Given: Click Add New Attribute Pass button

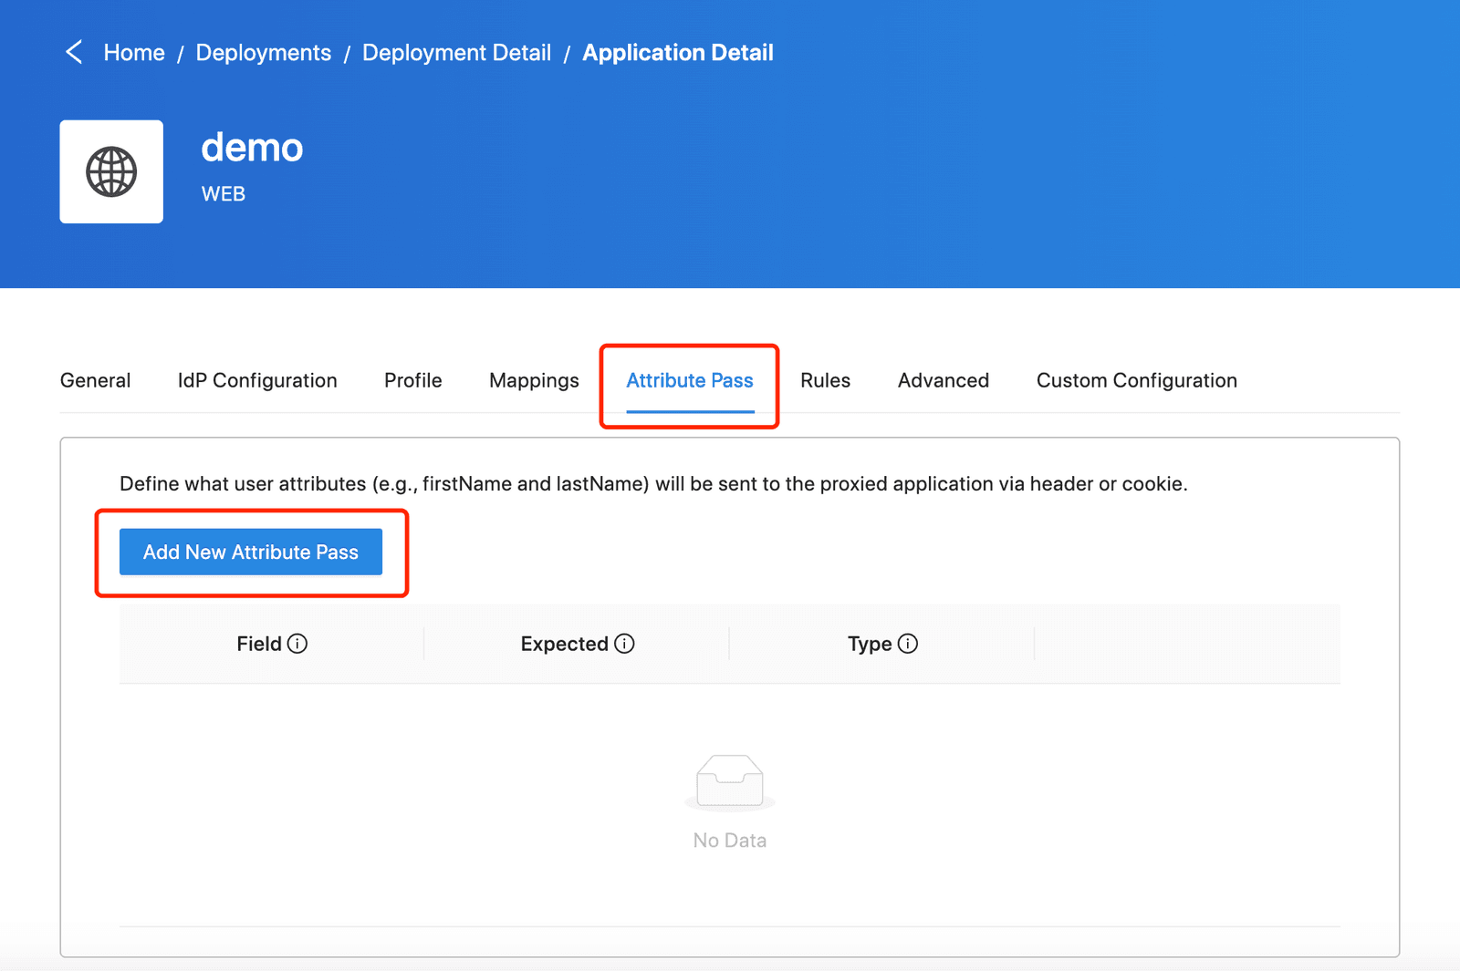Looking at the screenshot, I should point(251,552).
